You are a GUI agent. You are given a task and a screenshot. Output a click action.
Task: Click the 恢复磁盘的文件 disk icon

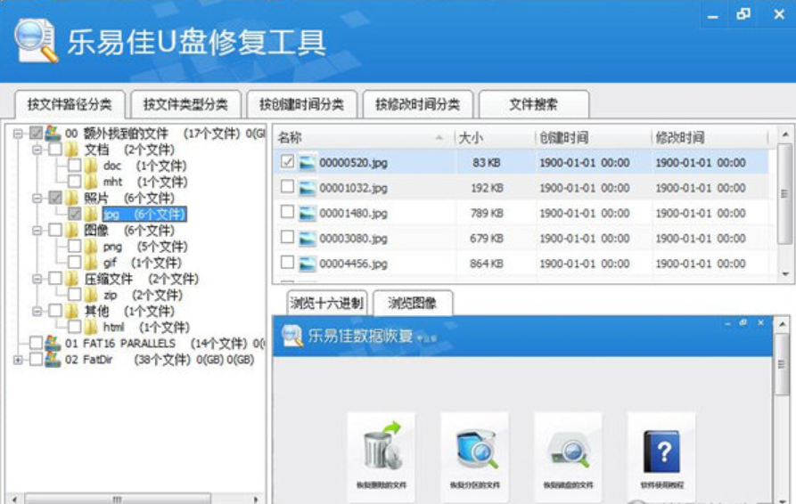pyautogui.click(x=568, y=450)
